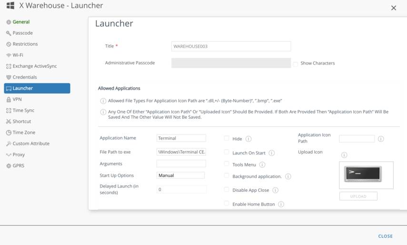Click the info icon beside Background application
Image resolution: width=407 pixels, height=245 pixels.
(288, 177)
